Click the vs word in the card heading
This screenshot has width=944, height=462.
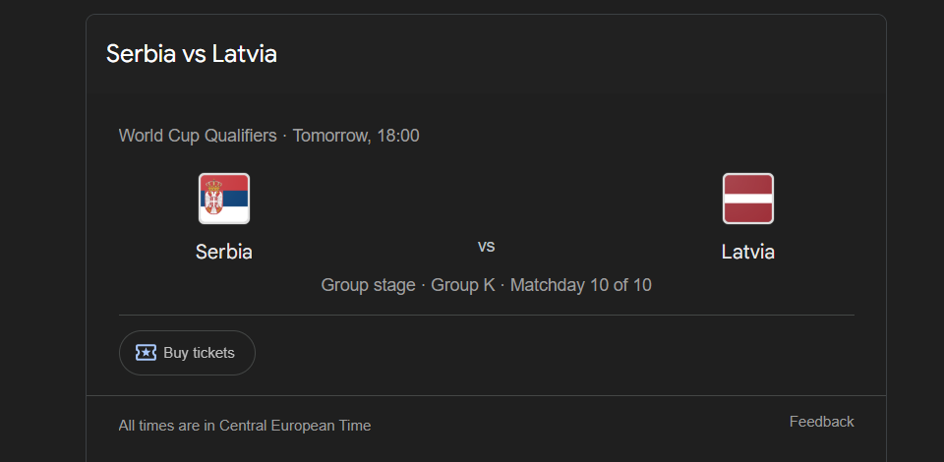coord(194,54)
